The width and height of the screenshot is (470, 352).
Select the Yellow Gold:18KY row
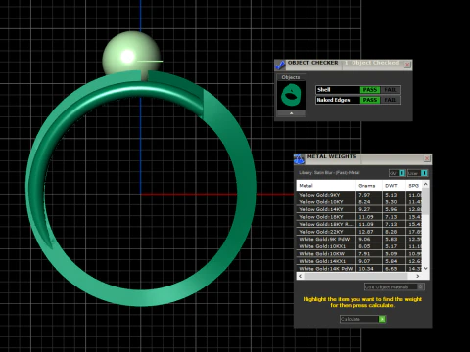pos(359,217)
